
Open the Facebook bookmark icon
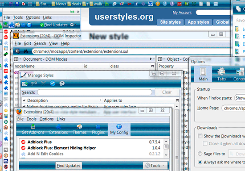(x=136, y=4)
